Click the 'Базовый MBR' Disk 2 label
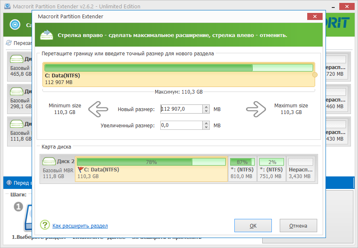 click(58, 171)
